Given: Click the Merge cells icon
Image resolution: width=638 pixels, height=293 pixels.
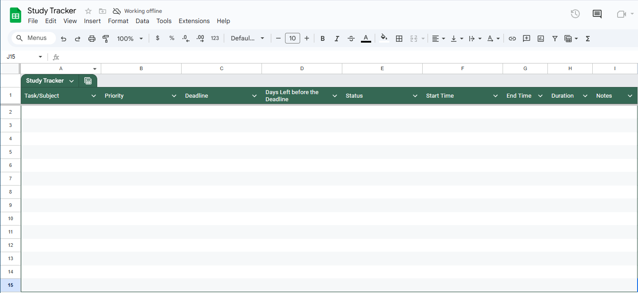Looking at the screenshot, I should click(414, 39).
